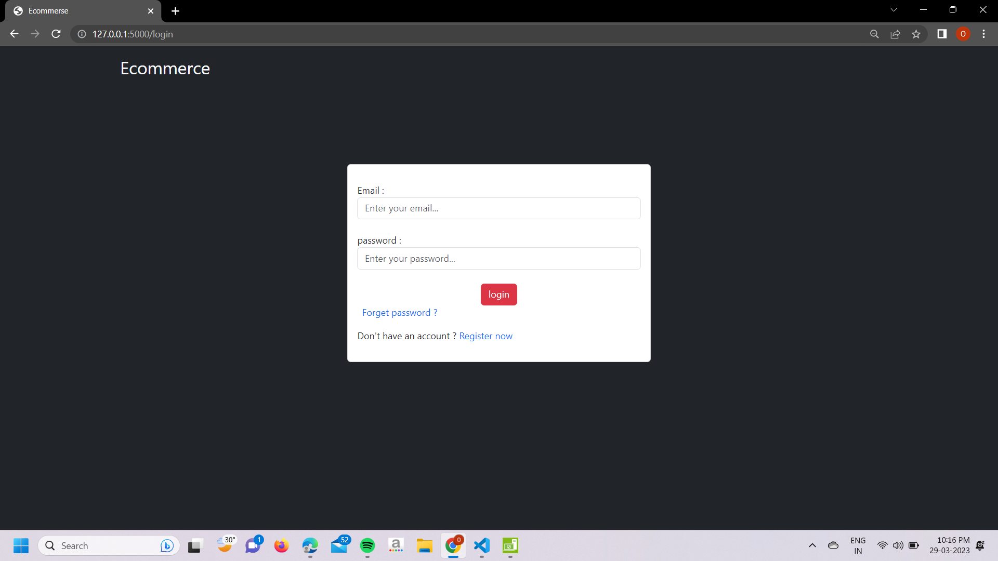Reload the login page
Viewport: 998px width, 561px height.
pyautogui.click(x=56, y=34)
